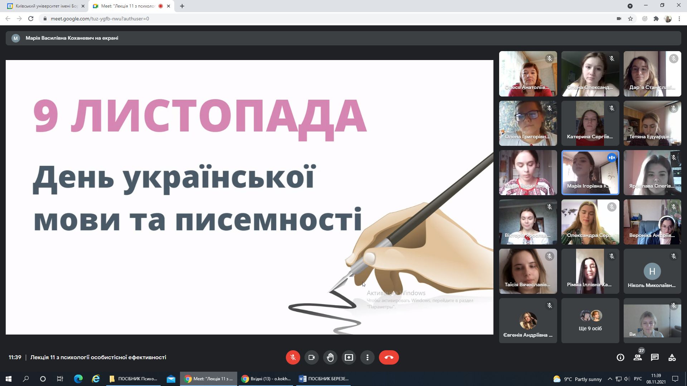Bookmark this page with star icon

click(x=630, y=19)
